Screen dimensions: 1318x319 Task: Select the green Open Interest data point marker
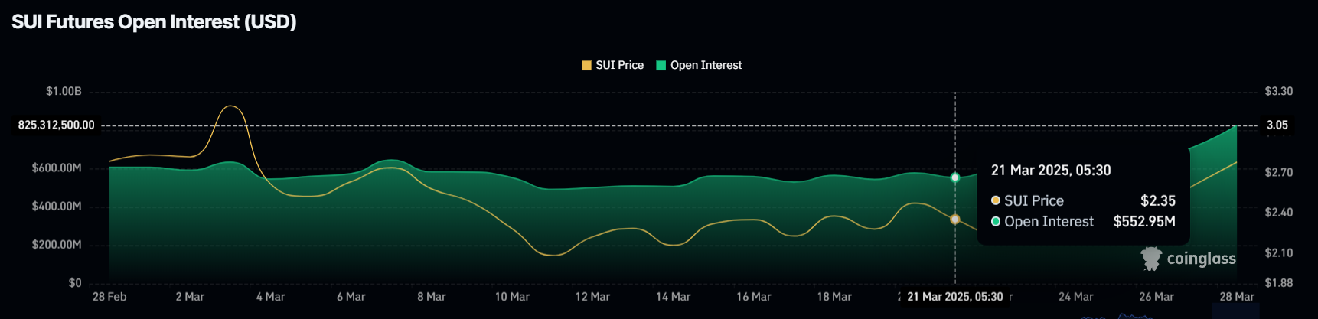[954, 177]
